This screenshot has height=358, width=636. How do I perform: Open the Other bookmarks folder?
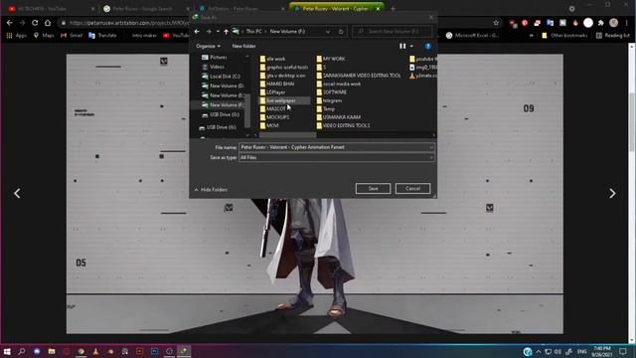564,36
